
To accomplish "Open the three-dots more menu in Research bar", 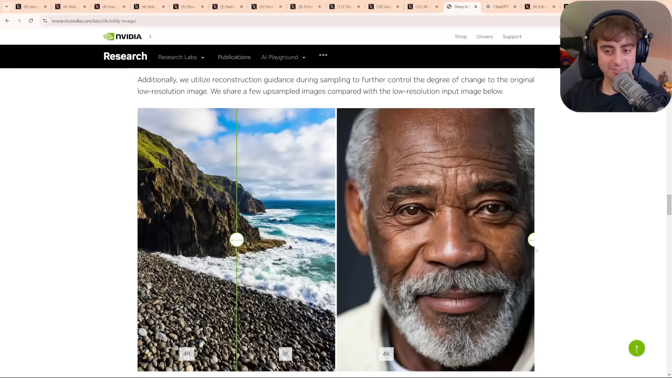I will tap(323, 55).
